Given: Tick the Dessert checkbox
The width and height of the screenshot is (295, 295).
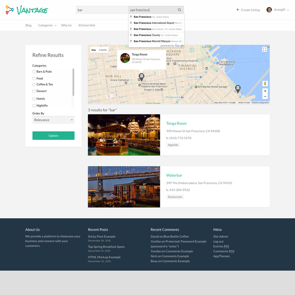Looking at the screenshot, I should [x=34, y=91].
